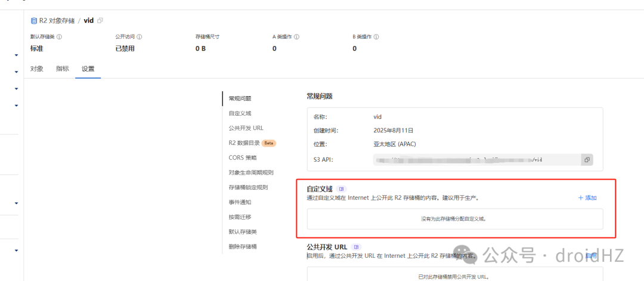Click the blurred S3 API URL field
This screenshot has width=644, height=281.
pyautogui.click(x=477, y=160)
